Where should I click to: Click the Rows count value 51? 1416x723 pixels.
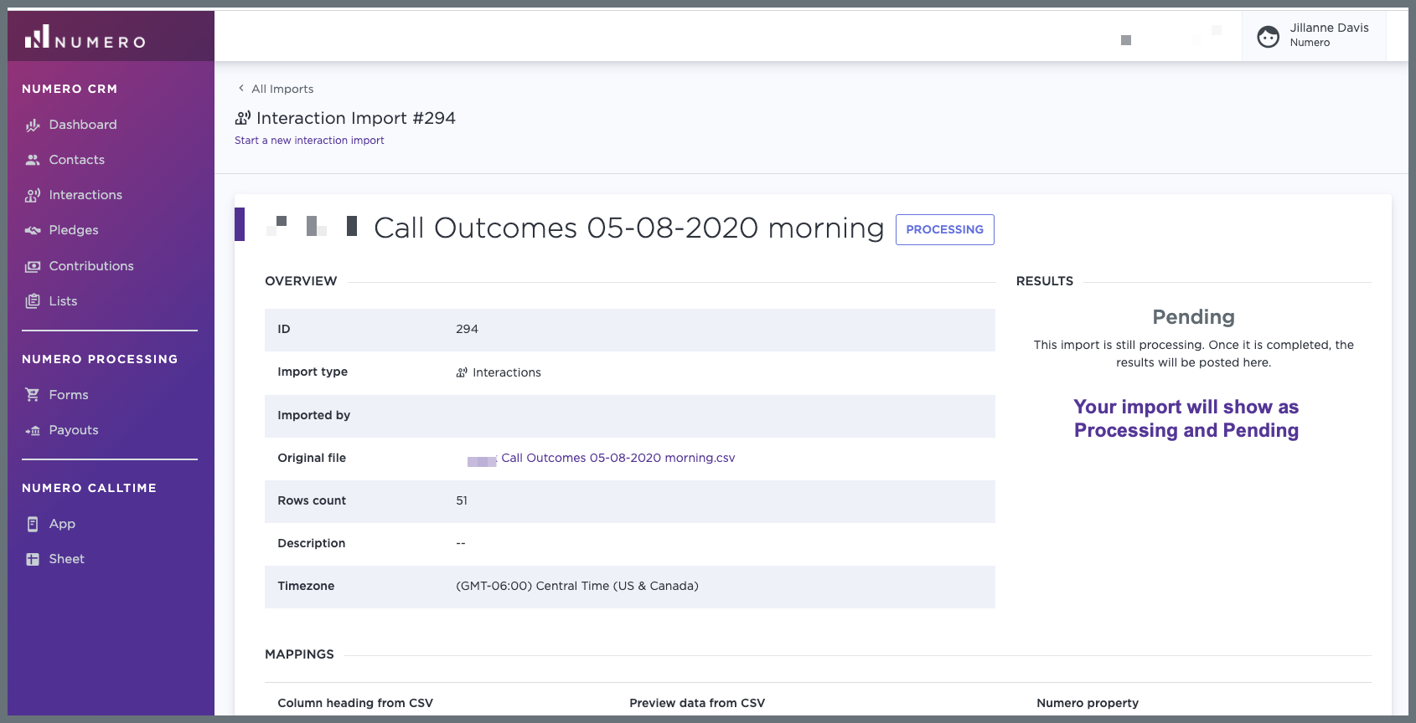click(462, 500)
